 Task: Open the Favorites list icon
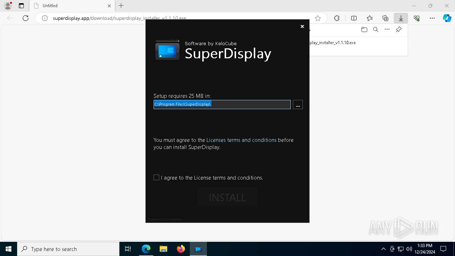[x=370, y=18]
